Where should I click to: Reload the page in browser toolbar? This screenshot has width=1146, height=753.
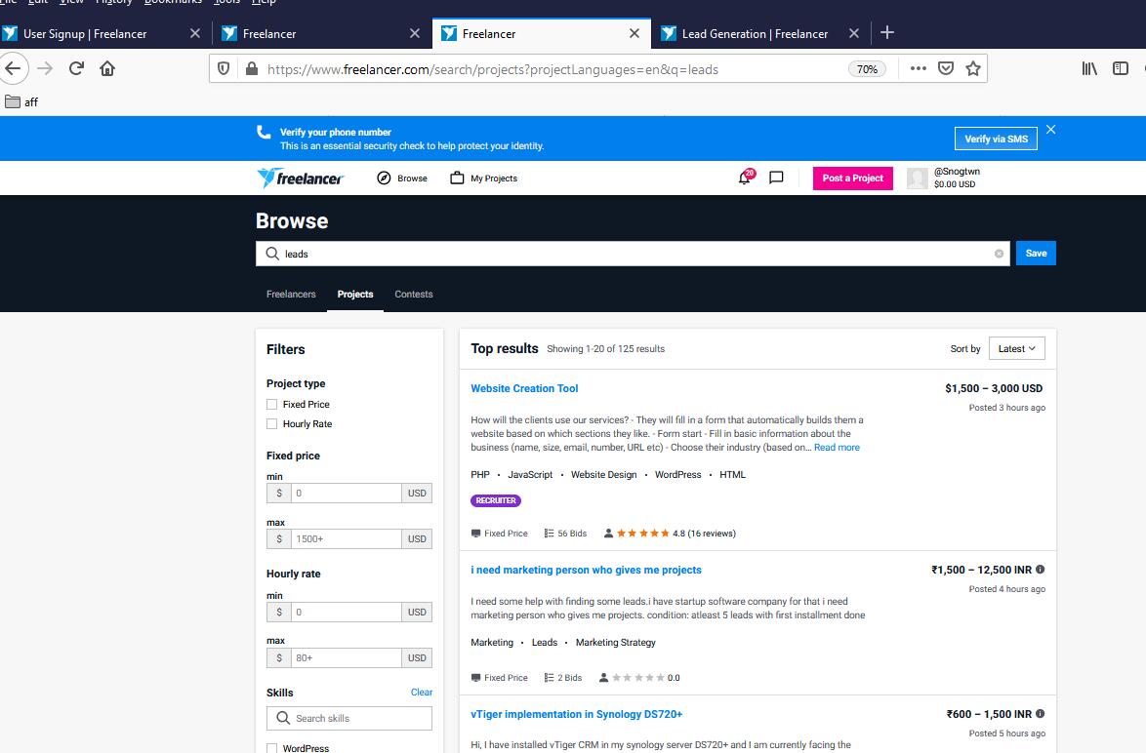[x=76, y=68]
